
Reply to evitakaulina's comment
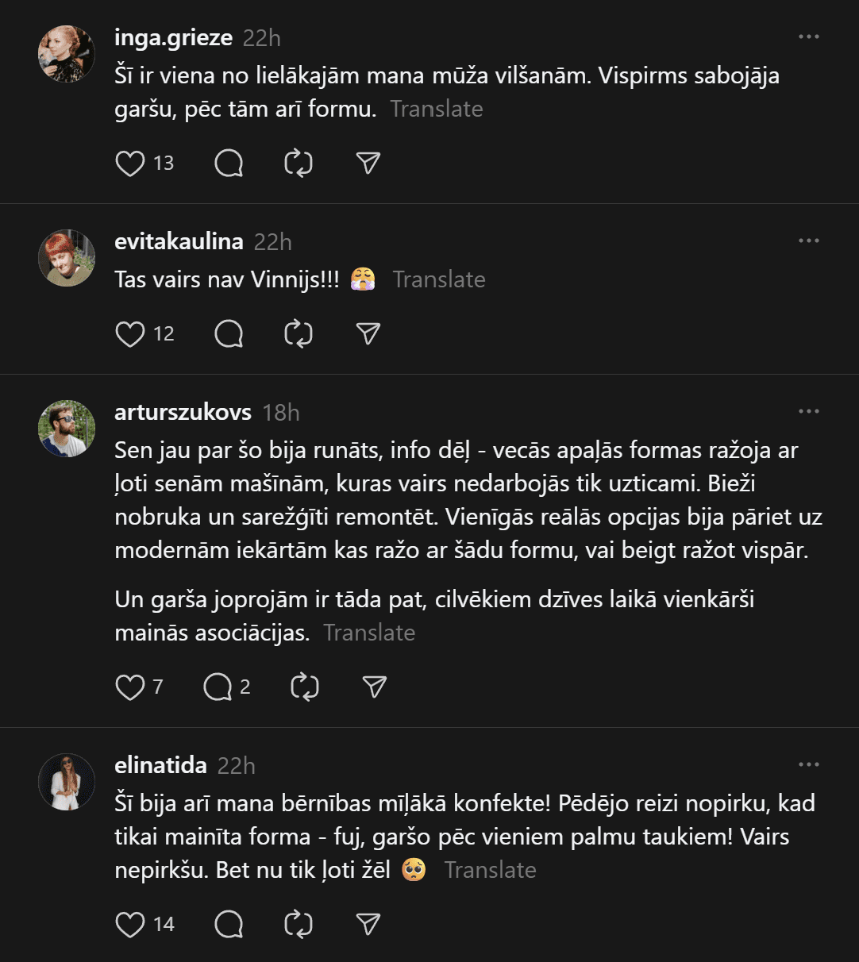pyautogui.click(x=229, y=334)
